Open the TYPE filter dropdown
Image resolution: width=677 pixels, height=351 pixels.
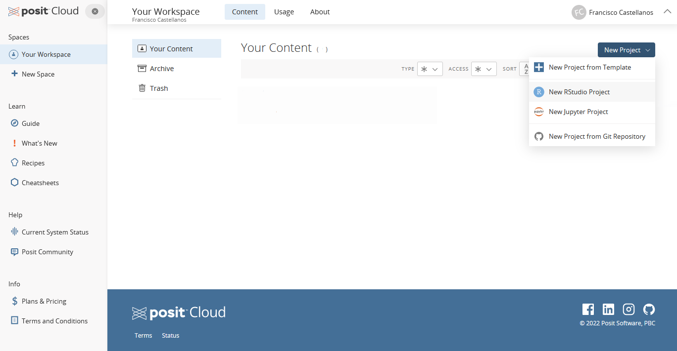tap(430, 69)
